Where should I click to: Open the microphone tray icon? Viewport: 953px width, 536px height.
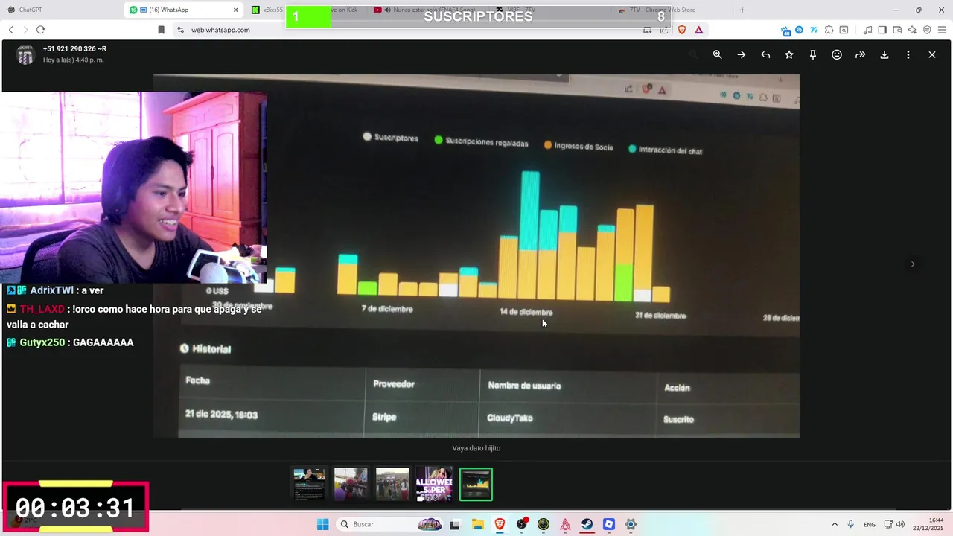pyautogui.click(x=851, y=524)
